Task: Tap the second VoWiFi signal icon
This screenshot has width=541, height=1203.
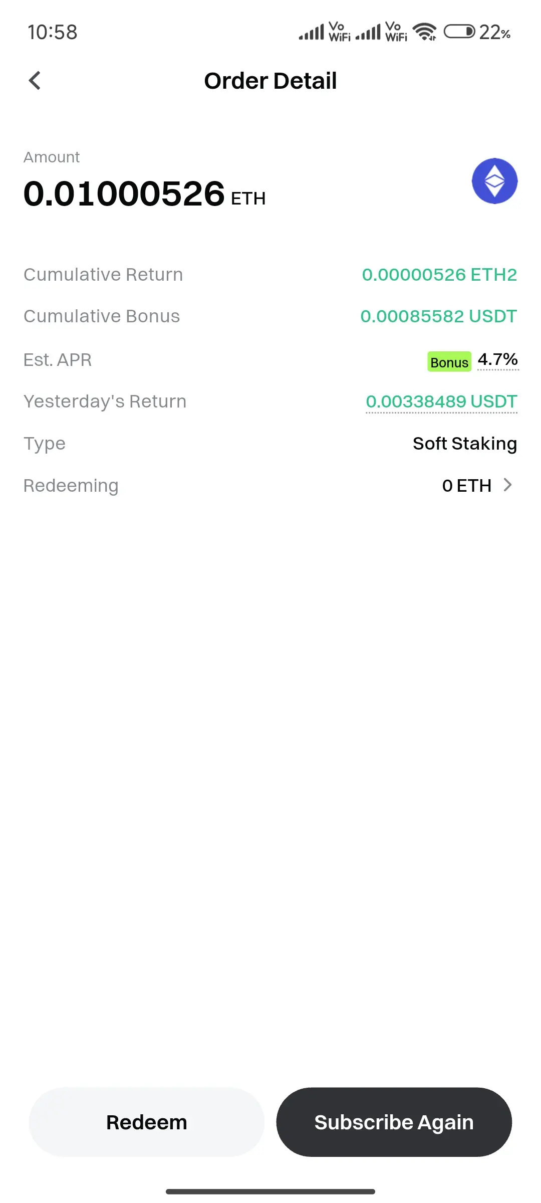Action: [x=382, y=32]
